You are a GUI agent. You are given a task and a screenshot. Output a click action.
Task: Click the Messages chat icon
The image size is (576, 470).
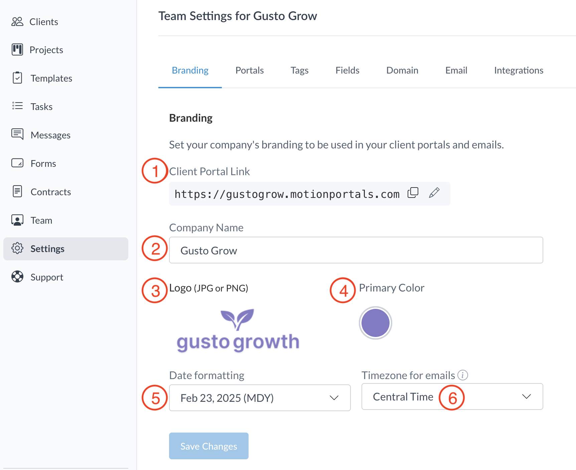[x=17, y=134]
